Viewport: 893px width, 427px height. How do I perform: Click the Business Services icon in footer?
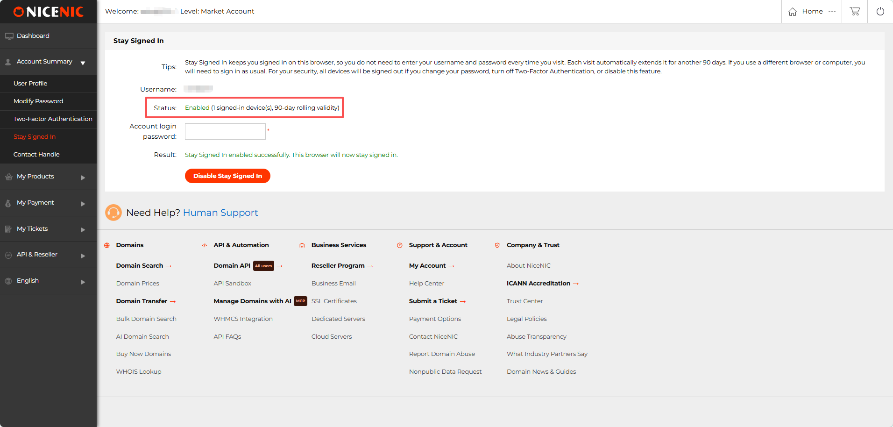[302, 245]
